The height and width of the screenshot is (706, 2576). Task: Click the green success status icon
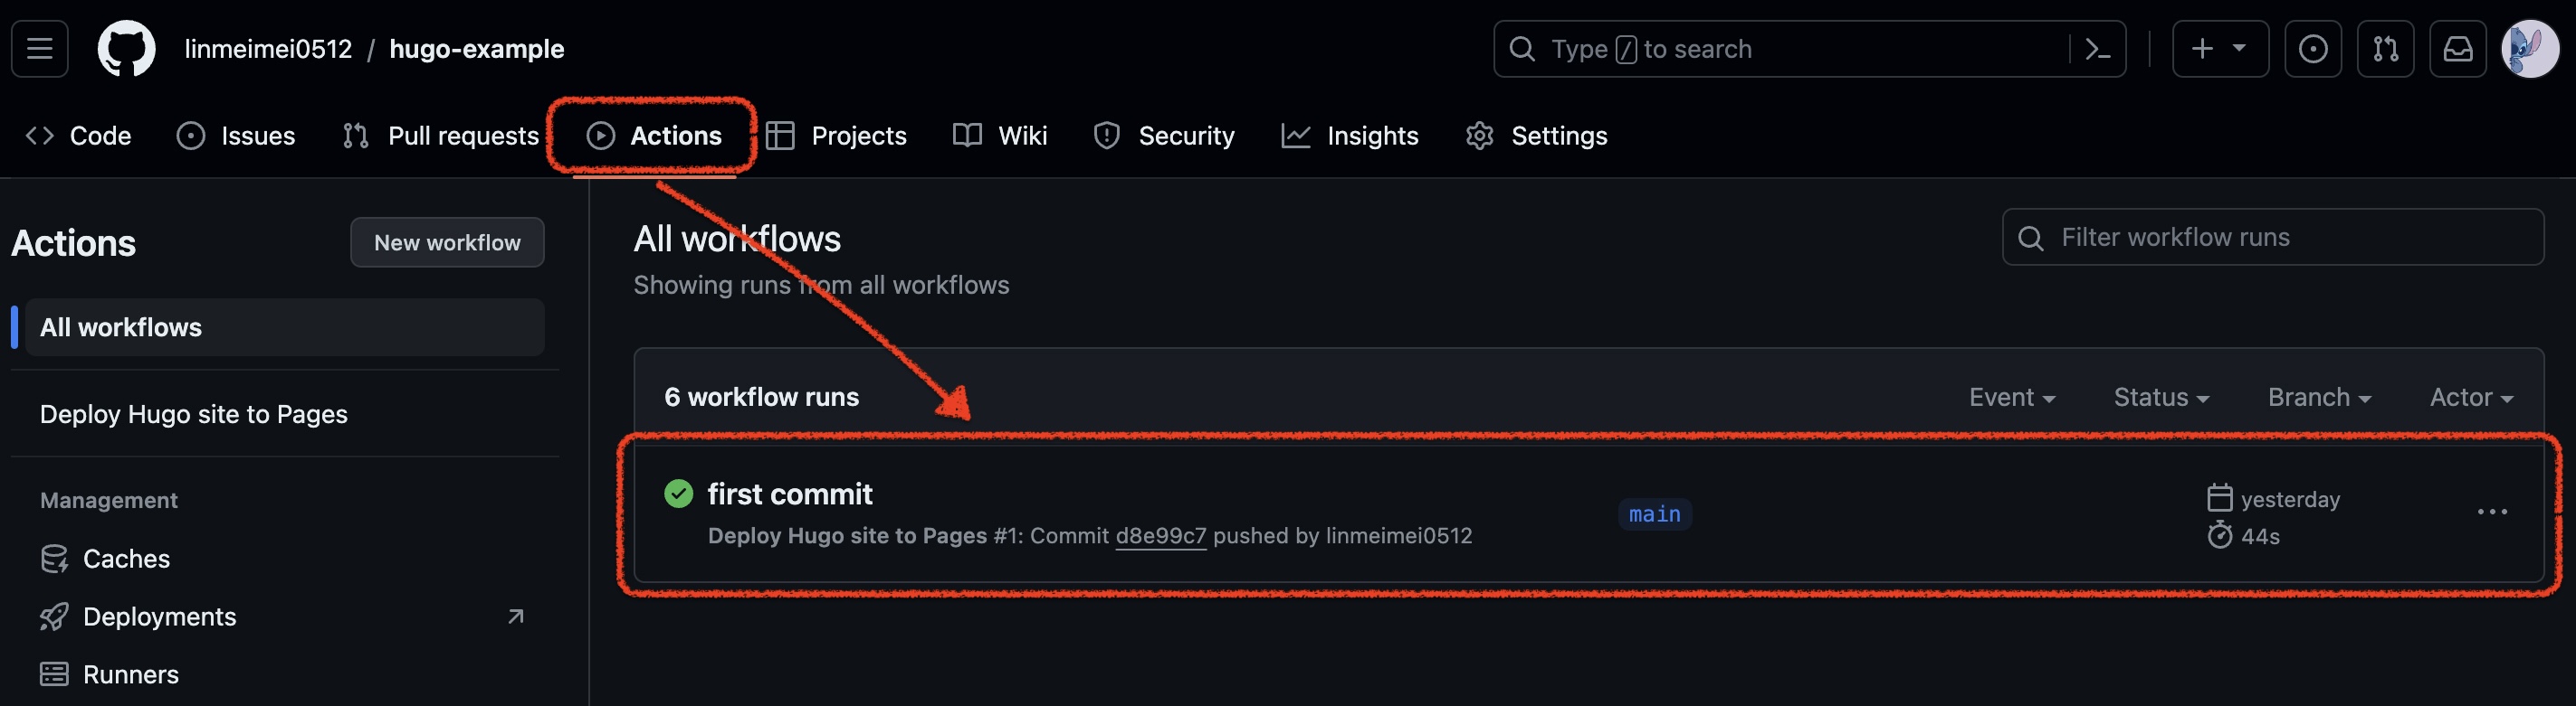678,494
